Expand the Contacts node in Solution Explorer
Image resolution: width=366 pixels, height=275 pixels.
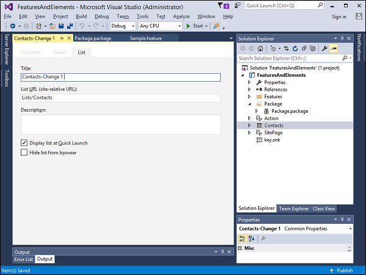(249, 125)
